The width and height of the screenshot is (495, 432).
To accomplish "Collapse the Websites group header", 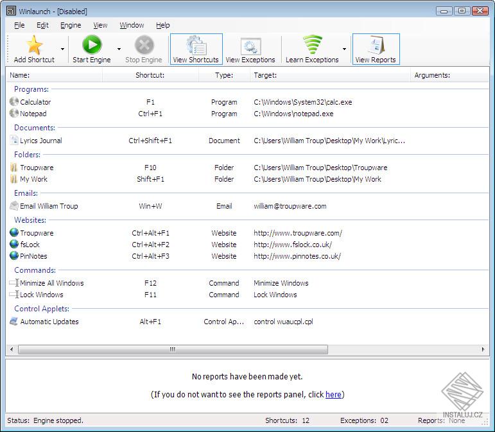I will point(30,220).
